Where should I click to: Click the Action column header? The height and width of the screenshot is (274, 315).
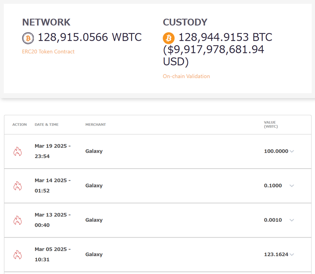coord(20,125)
